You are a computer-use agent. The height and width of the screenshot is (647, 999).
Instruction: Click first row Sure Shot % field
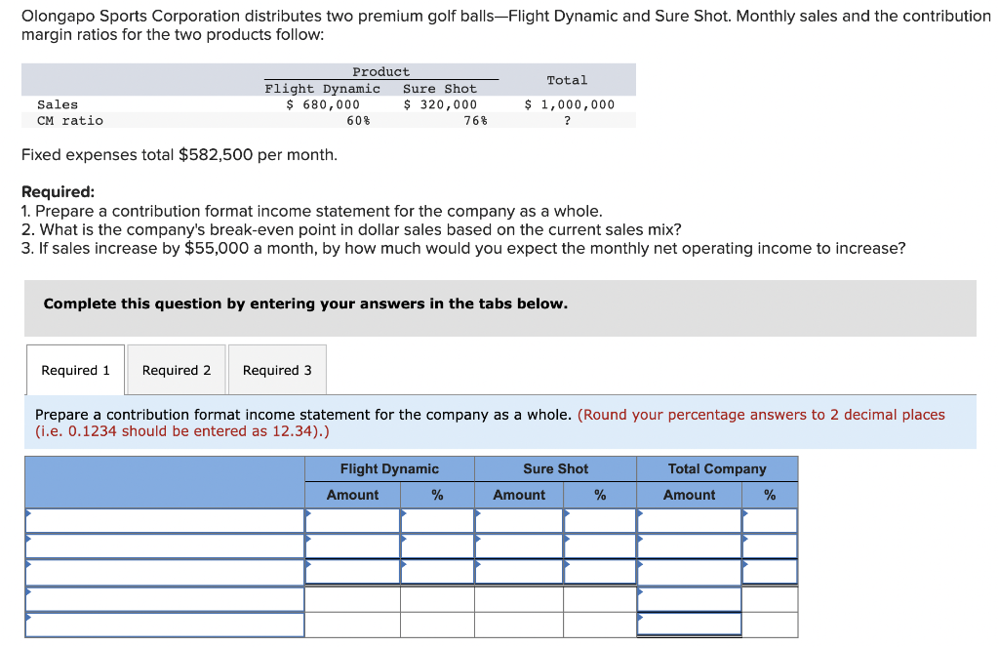(600, 521)
